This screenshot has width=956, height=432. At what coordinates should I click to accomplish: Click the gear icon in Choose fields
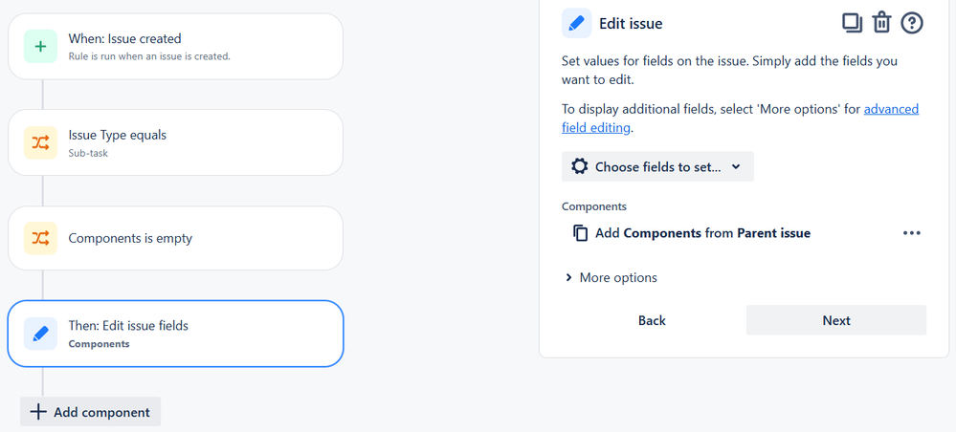click(x=580, y=166)
